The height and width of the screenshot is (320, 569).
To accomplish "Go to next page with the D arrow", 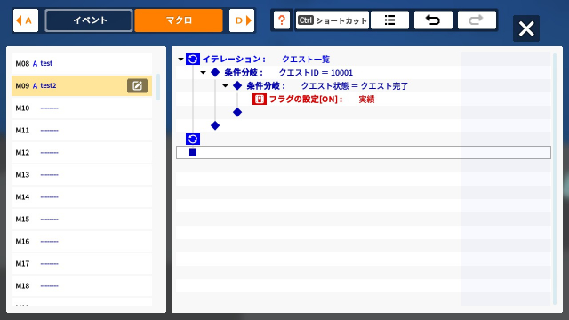I will click(242, 20).
